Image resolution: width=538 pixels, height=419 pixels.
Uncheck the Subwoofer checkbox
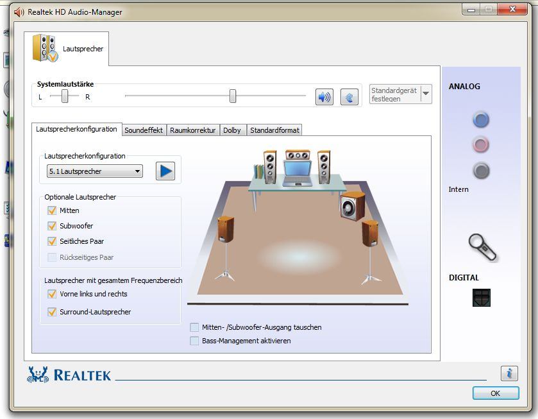52,226
